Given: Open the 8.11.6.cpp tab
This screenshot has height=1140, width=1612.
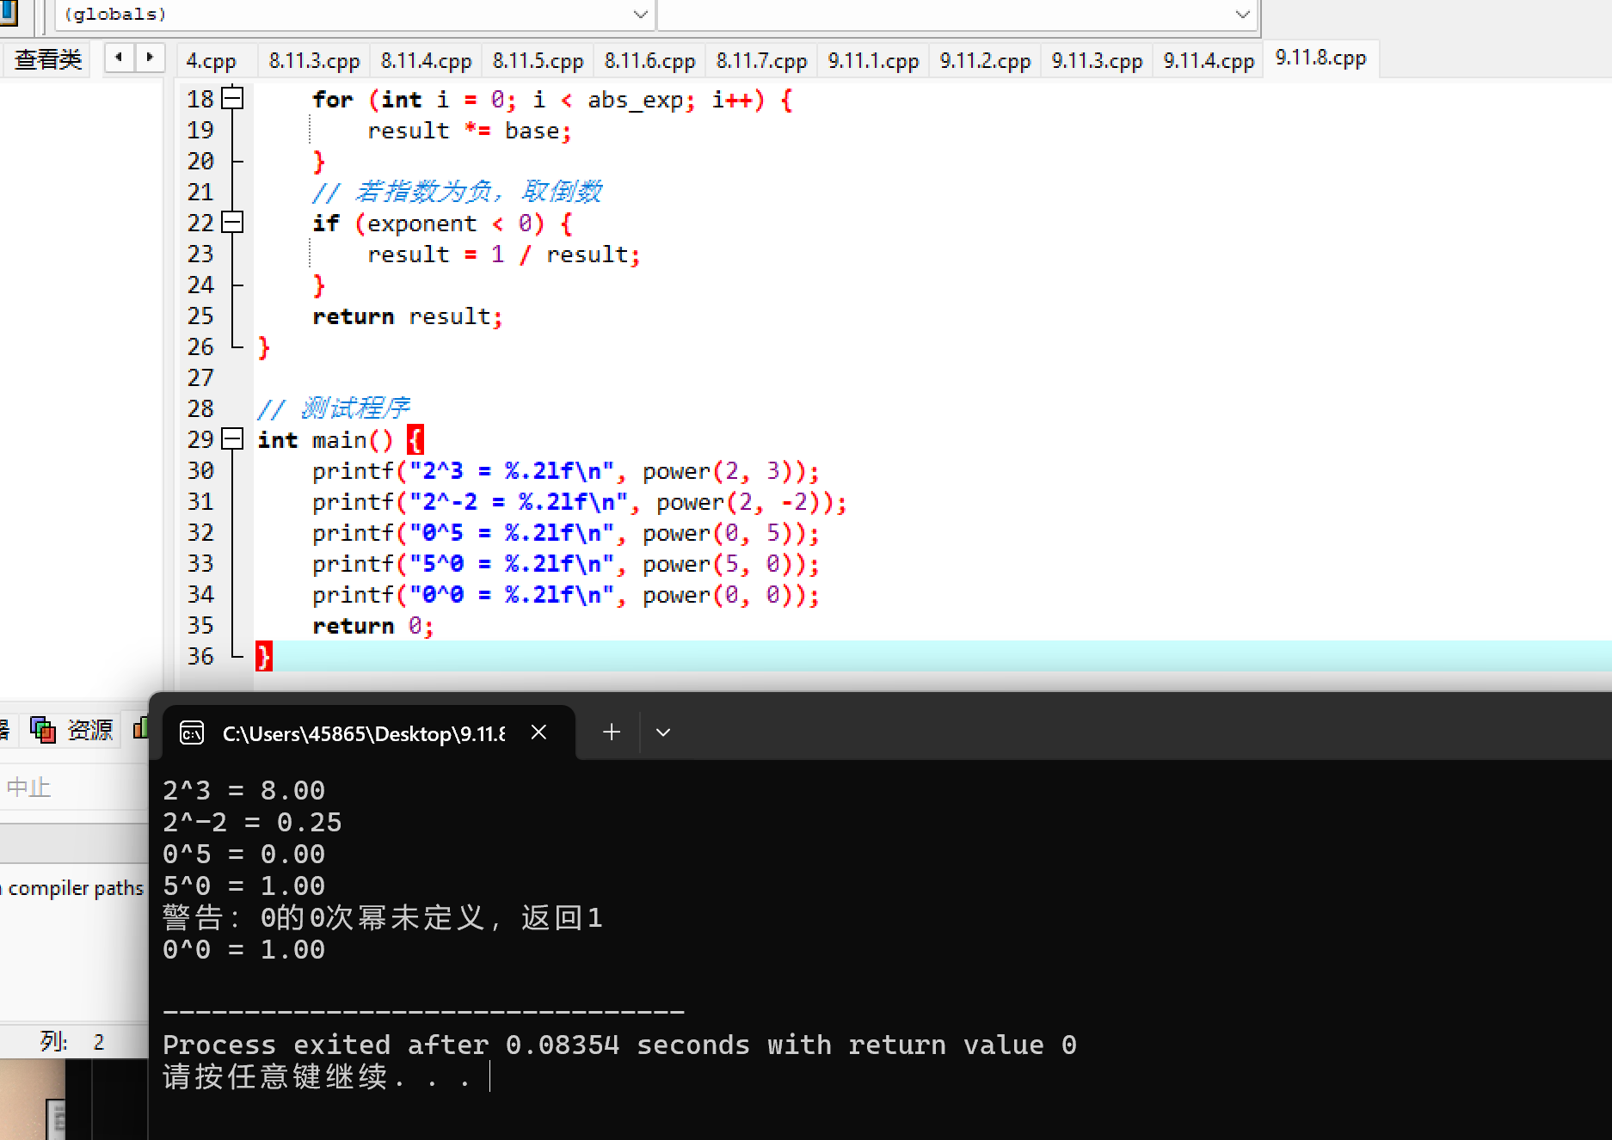Looking at the screenshot, I should click(x=649, y=61).
